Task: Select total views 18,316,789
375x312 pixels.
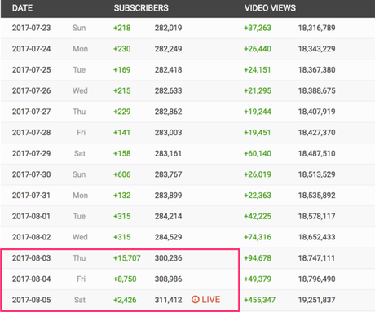Action: 317,28
